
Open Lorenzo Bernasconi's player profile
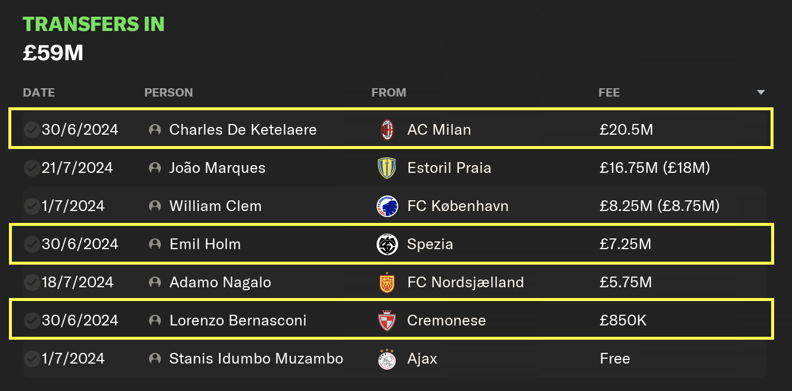238,321
